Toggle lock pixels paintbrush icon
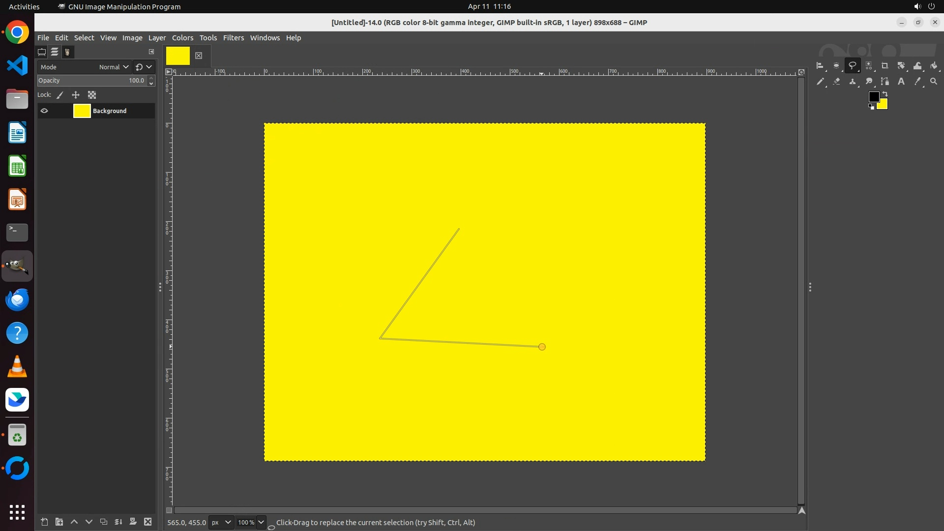 (x=60, y=95)
